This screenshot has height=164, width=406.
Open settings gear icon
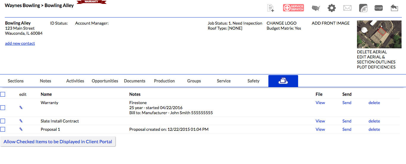(332, 8)
